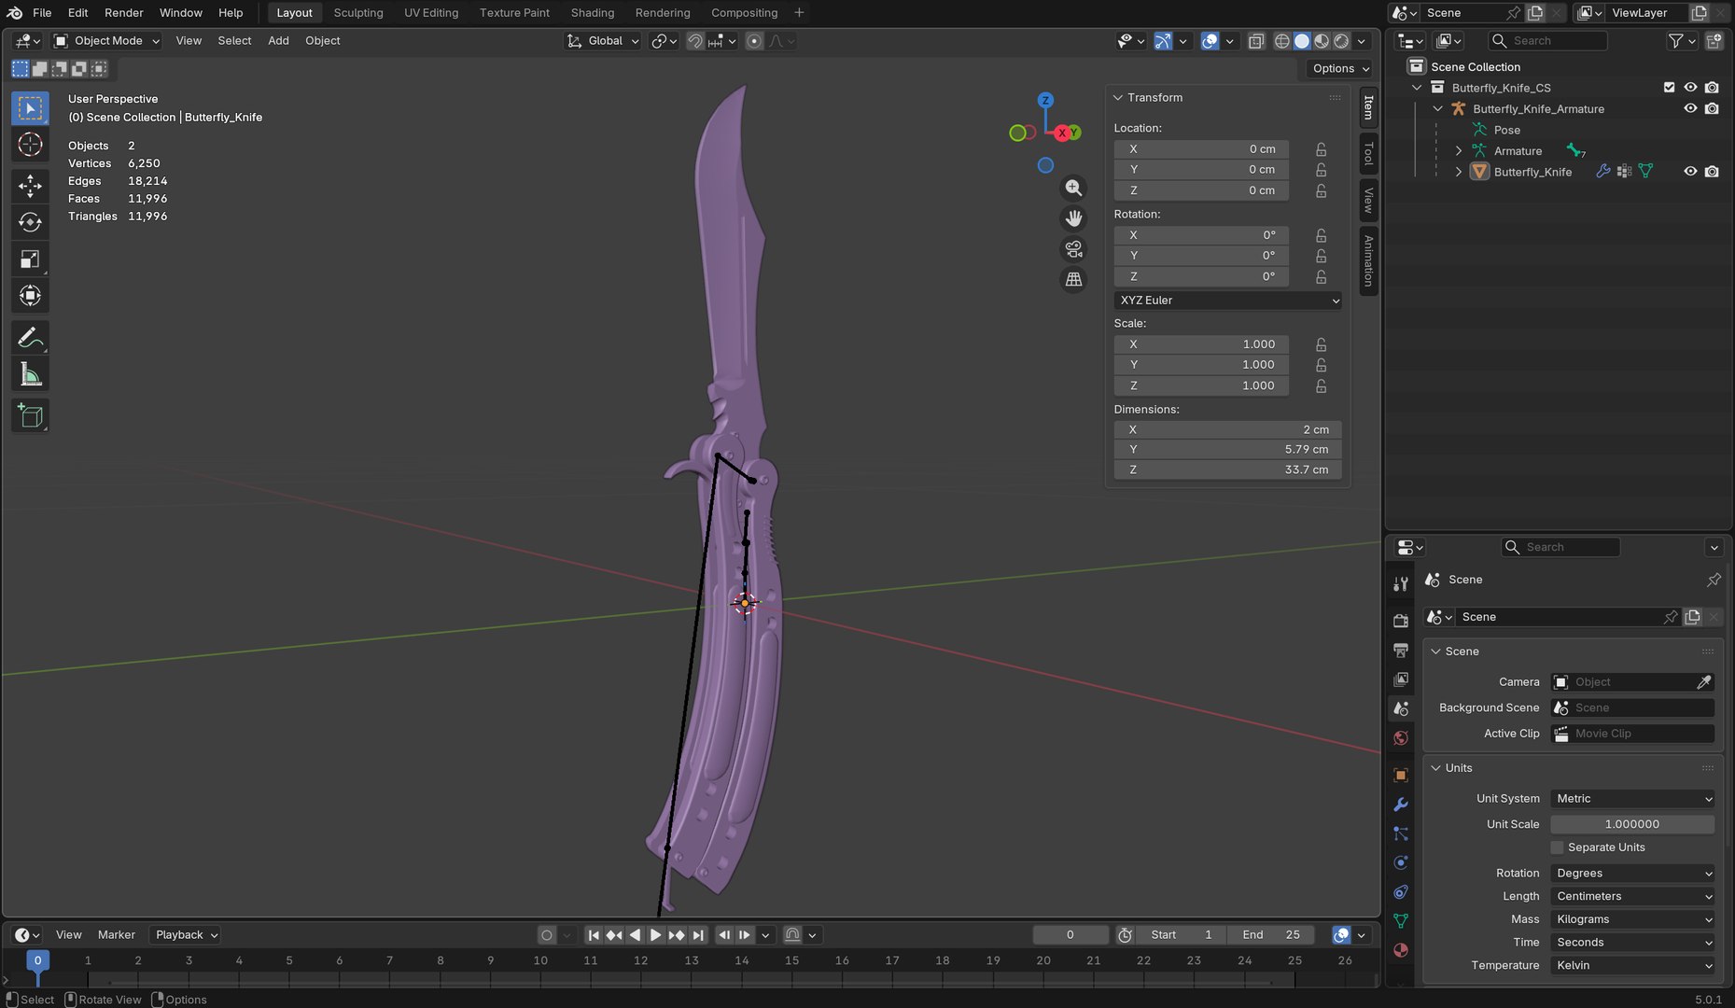Open the Render properties tab

tap(1400, 621)
